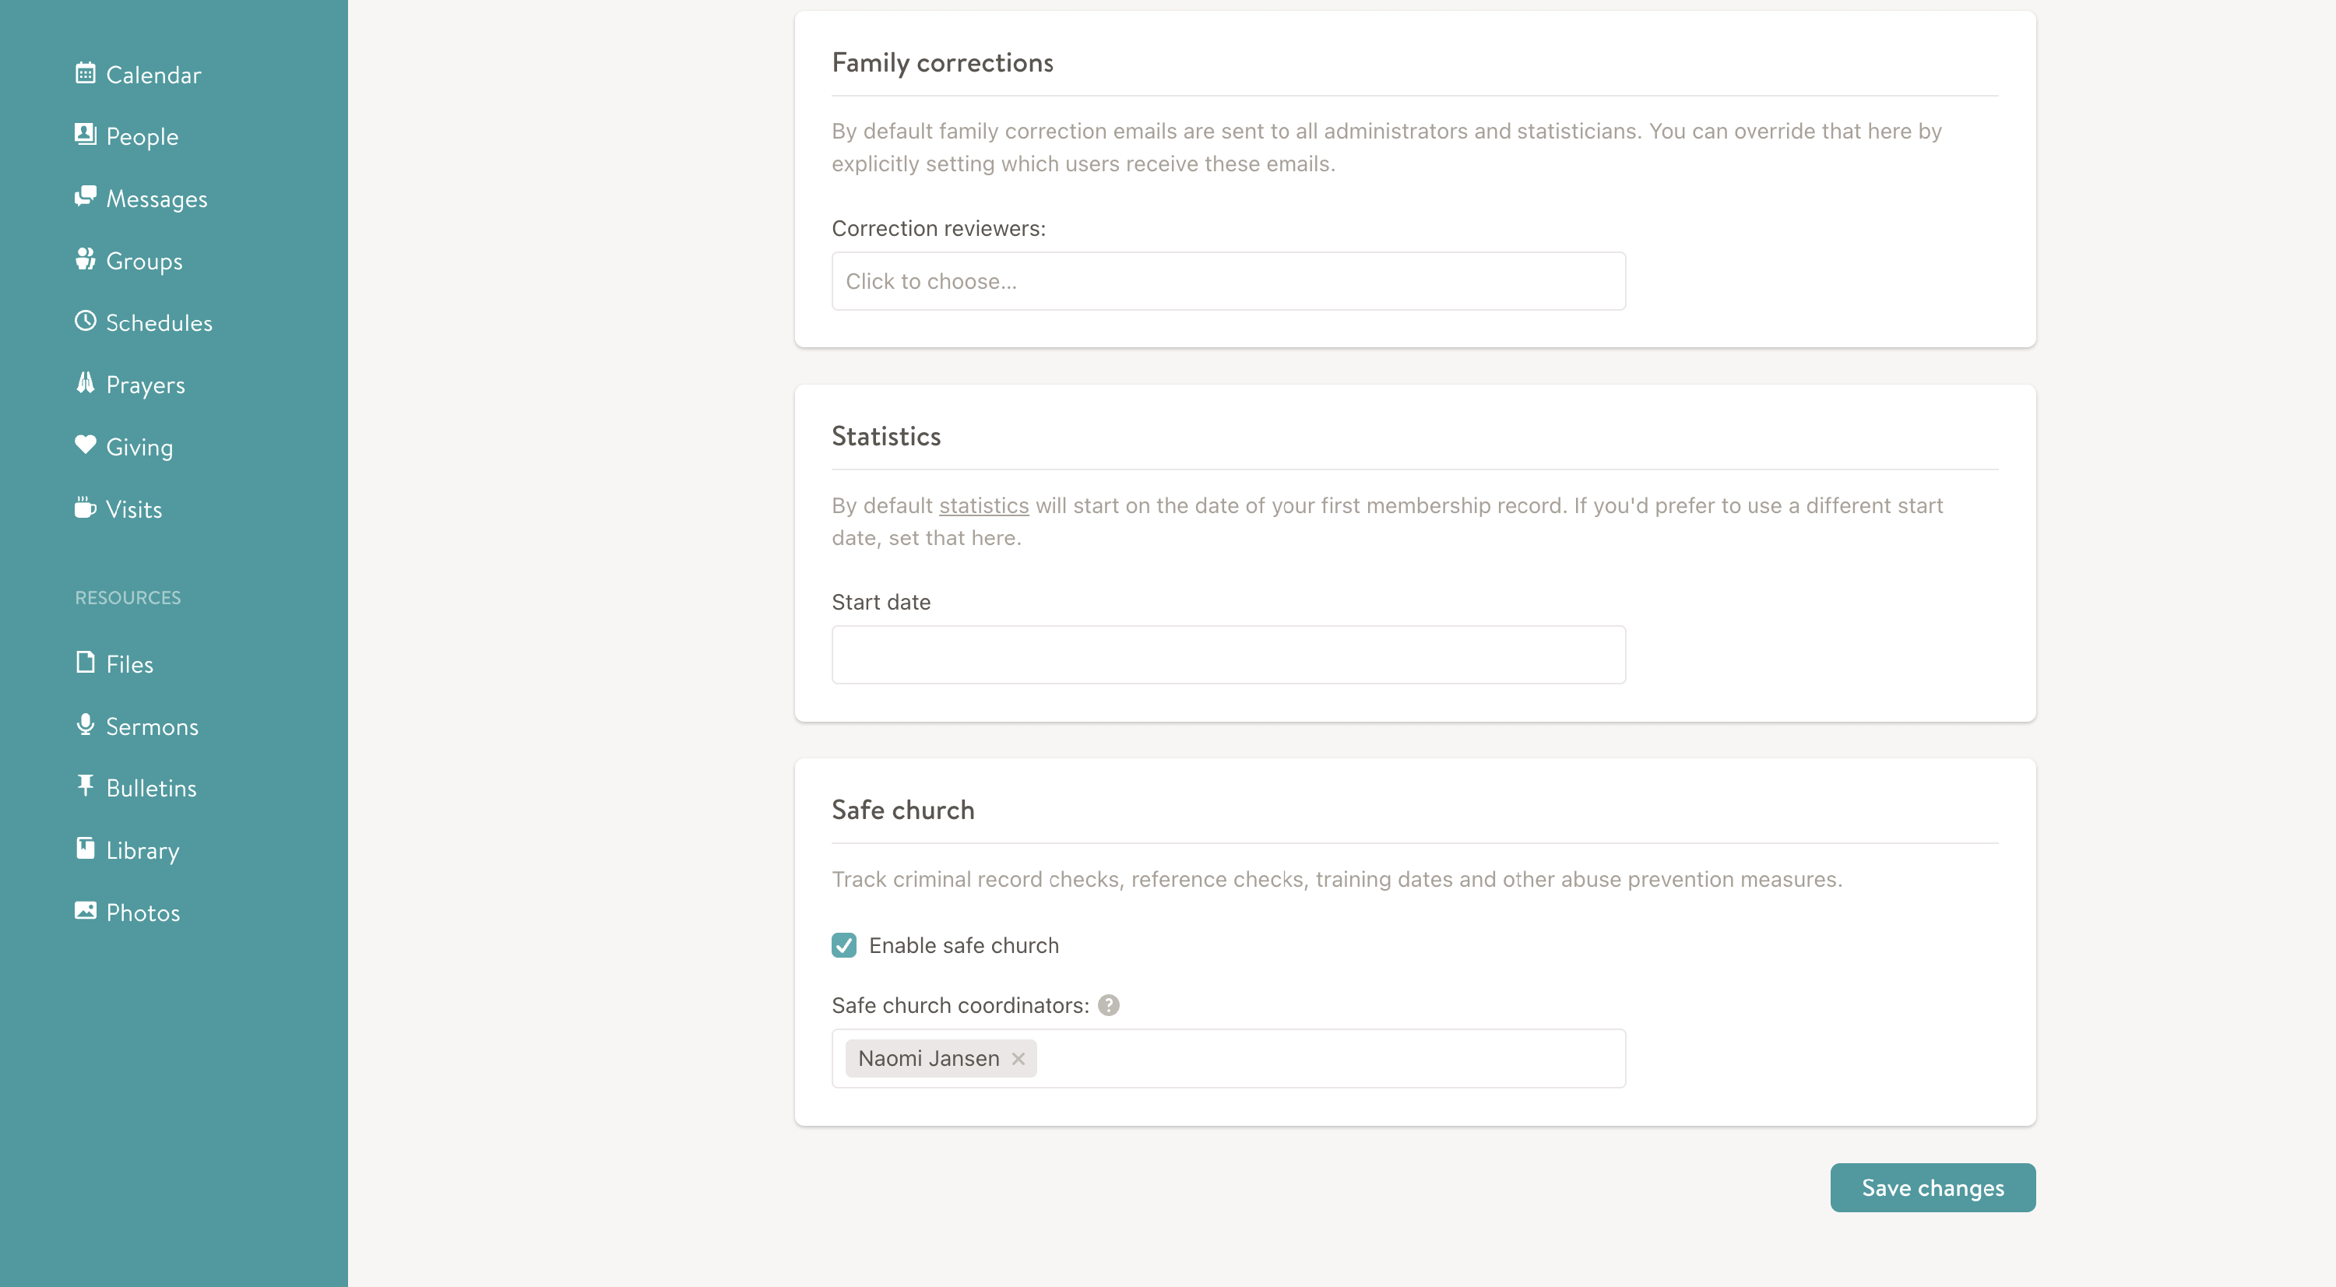2336x1287 pixels.
Task: Click the Save changes button
Action: pos(1932,1187)
